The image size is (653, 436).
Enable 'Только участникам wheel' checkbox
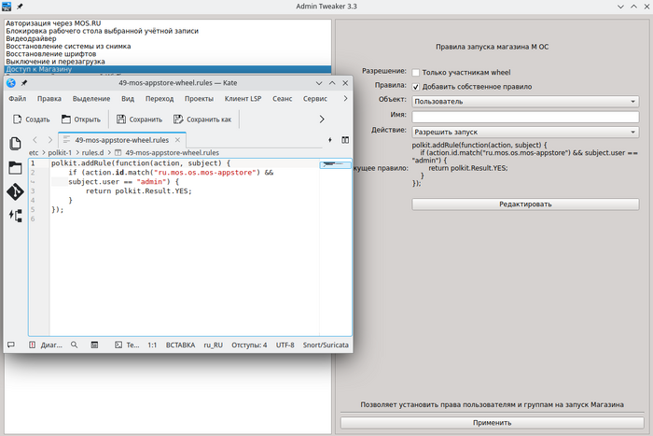[416, 72]
